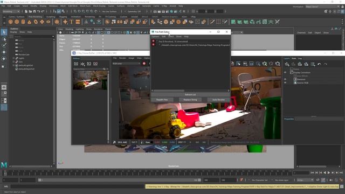Open the Stats tab in V-Ray Frame Buffer
This screenshot has width=345, height=194.
point(294,59)
